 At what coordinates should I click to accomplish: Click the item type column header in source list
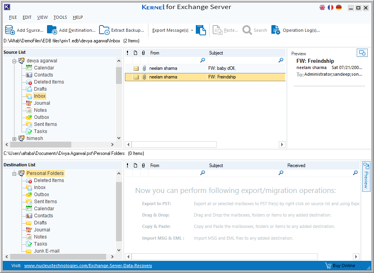click(x=136, y=53)
